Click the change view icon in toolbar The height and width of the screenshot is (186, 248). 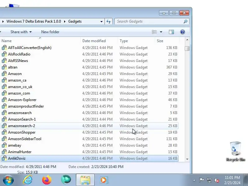[x=154, y=32]
